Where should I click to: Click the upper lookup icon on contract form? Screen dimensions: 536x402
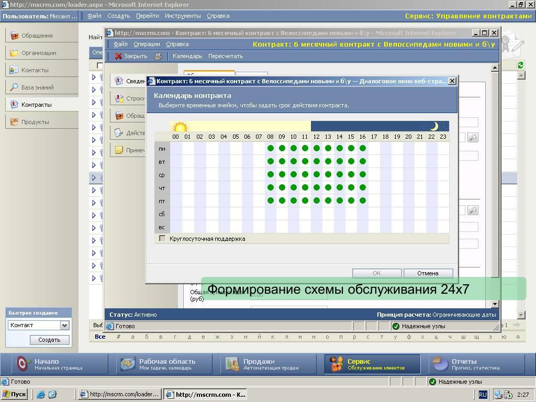(473, 138)
